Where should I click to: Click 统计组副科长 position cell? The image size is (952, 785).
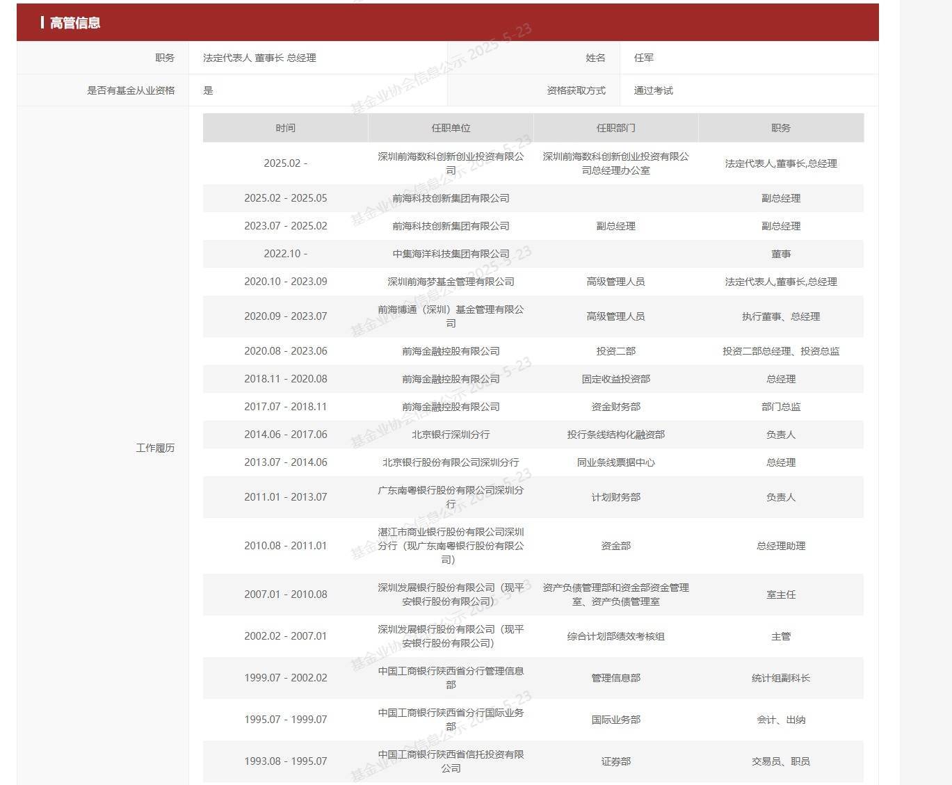pos(781,678)
